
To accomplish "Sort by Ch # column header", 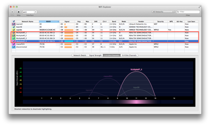I will [x=104, y=22].
